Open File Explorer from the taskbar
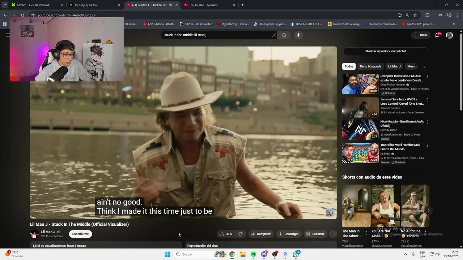The width and height of the screenshot is (463, 260). [243, 254]
